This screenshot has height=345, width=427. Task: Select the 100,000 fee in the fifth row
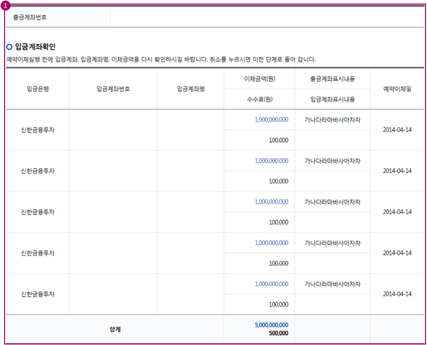pyautogui.click(x=279, y=304)
